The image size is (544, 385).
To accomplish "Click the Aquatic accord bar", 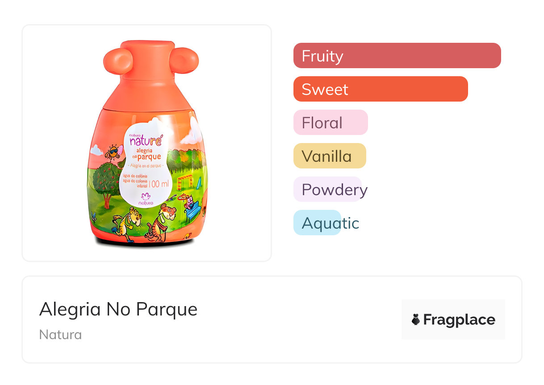I will 317,223.
